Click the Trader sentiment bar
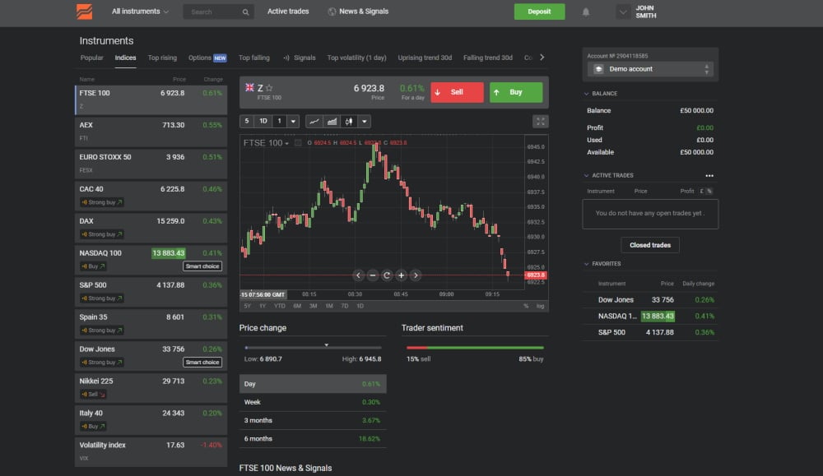Image resolution: width=823 pixels, height=476 pixels. [475, 348]
